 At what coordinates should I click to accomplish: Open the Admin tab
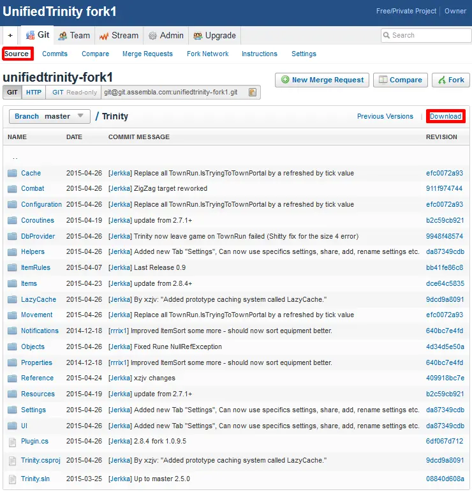(166, 36)
